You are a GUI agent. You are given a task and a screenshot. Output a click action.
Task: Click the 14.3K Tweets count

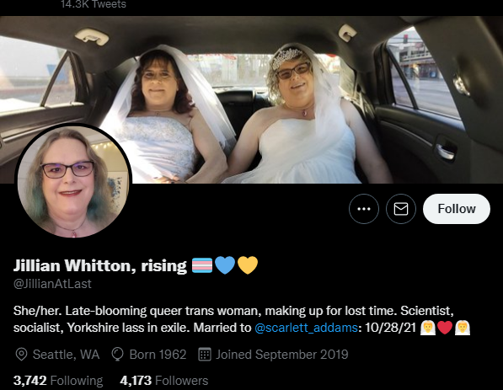[94, 4]
